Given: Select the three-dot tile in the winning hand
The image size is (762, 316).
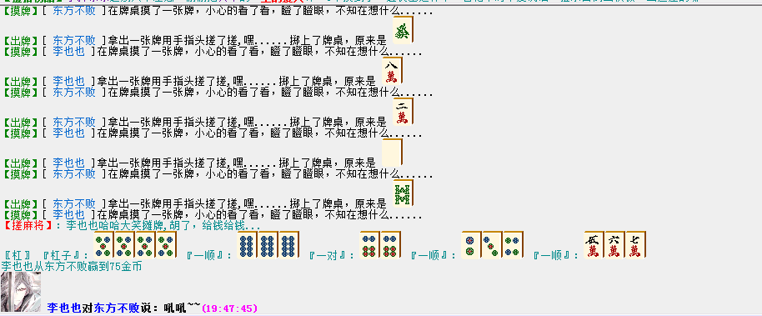Looking at the screenshot, I should pos(492,244).
